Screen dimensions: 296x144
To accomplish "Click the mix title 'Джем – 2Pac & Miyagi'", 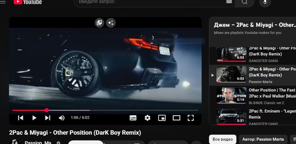I will point(255,25).
